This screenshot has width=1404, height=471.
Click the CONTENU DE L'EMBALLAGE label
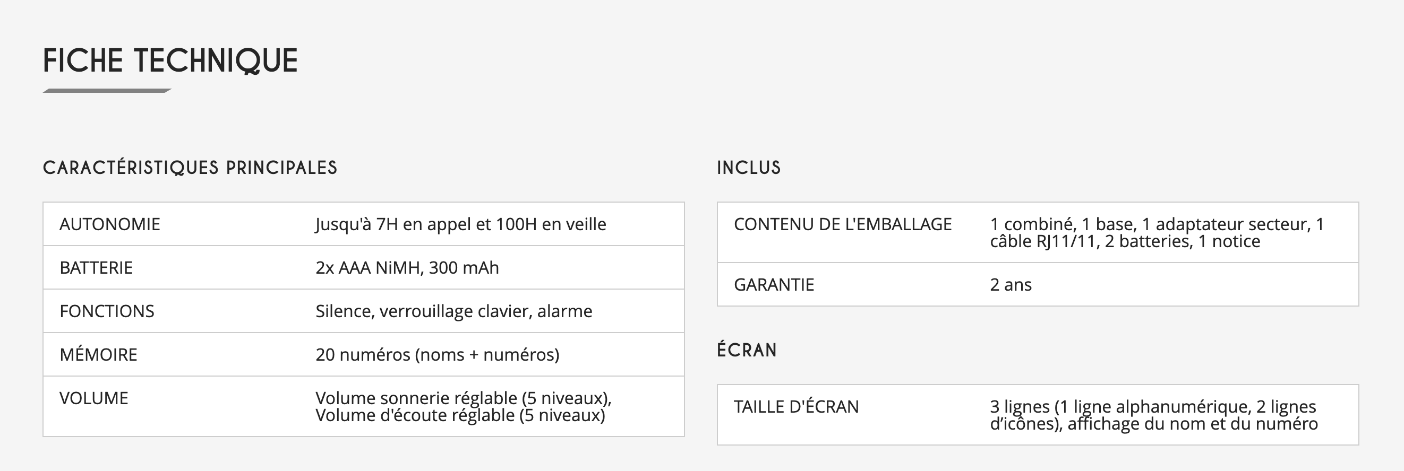coord(843,224)
